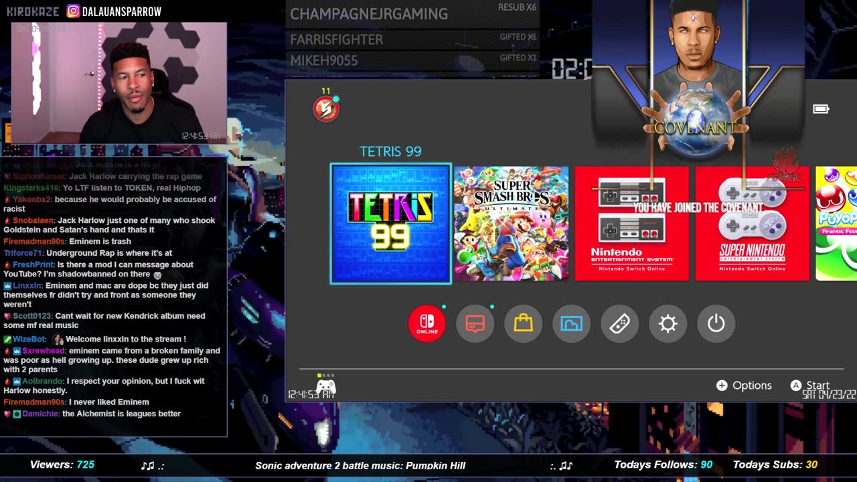The width and height of the screenshot is (857, 482).
Task: Click the Sleep Mode power icon
Action: 716,323
